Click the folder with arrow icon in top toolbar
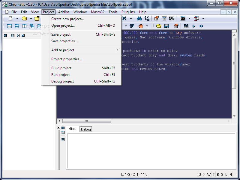The width and height of the screenshot is (240, 180). (37, 19)
